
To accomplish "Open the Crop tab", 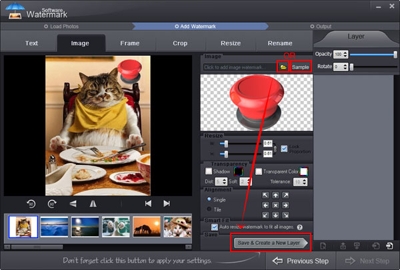I will click(180, 43).
